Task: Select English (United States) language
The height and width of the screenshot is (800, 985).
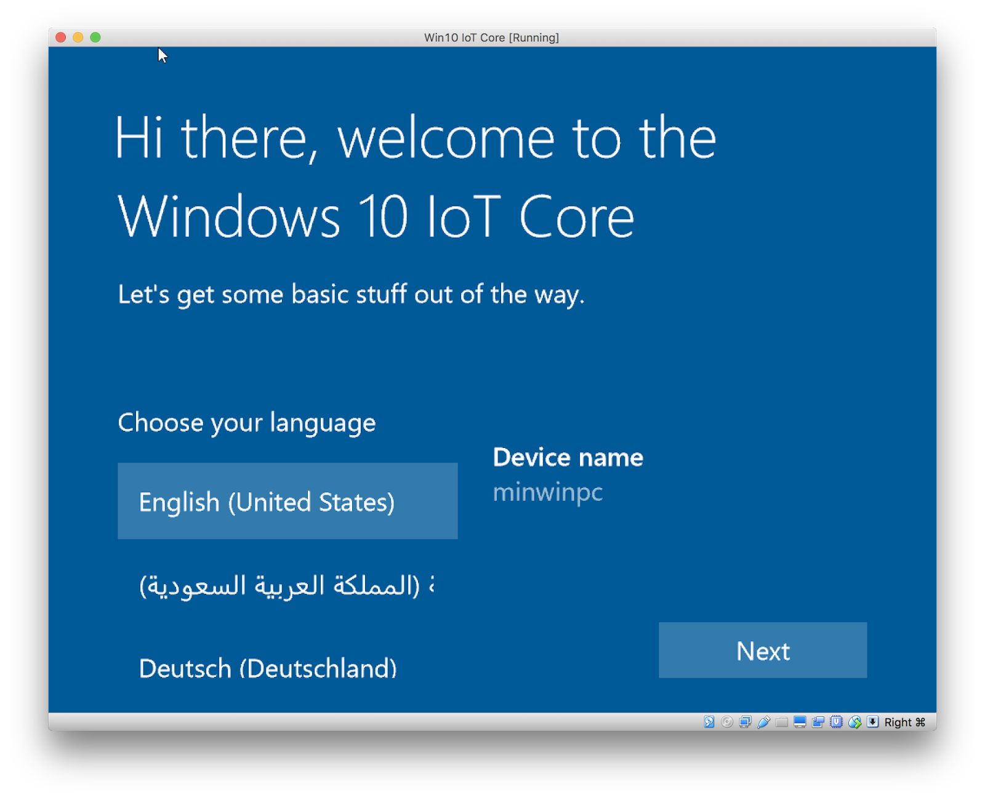Action: (287, 501)
